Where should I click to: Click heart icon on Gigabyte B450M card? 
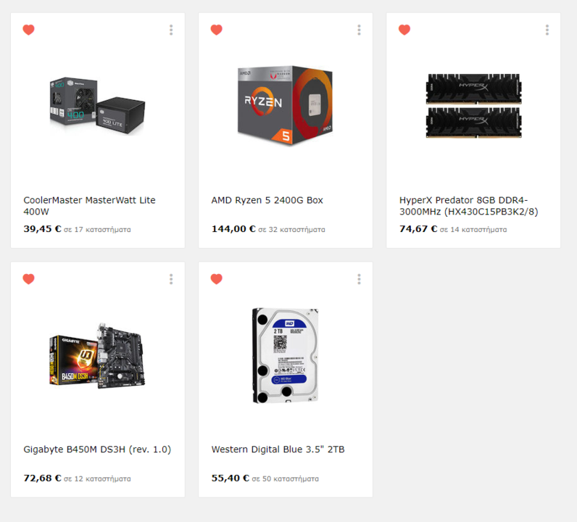(x=29, y=279)
